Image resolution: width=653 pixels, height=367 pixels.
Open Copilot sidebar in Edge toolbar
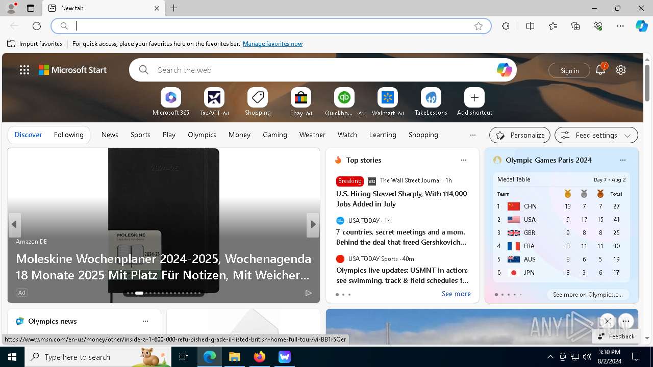click(641, 26)
